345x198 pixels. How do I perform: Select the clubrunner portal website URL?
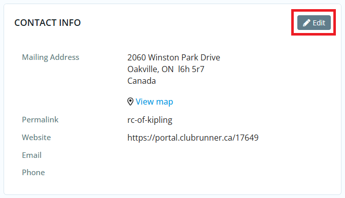point(193,138)
